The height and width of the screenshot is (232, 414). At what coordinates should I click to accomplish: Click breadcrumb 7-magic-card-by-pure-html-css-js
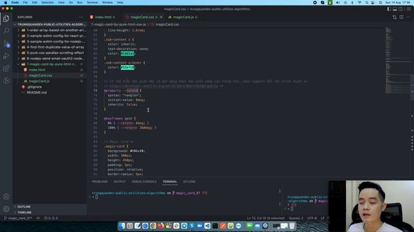(118, 24)
